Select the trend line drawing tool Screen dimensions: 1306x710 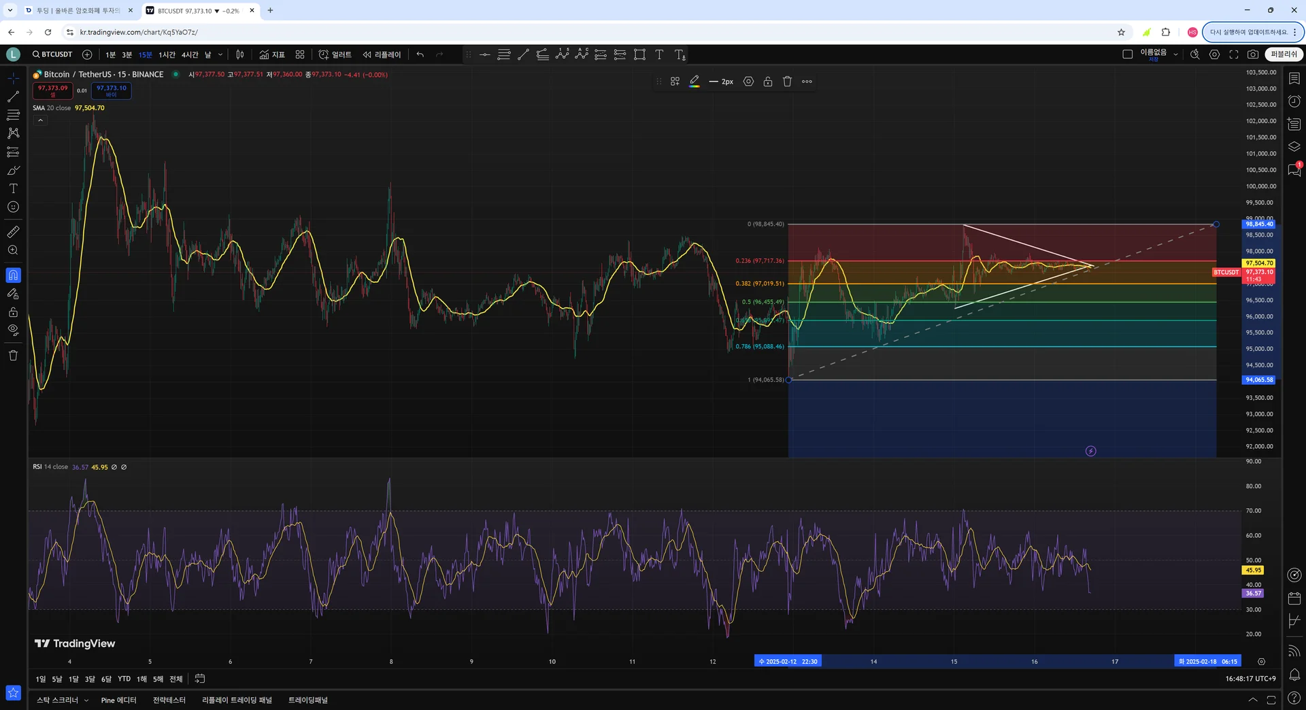(13, 97)
